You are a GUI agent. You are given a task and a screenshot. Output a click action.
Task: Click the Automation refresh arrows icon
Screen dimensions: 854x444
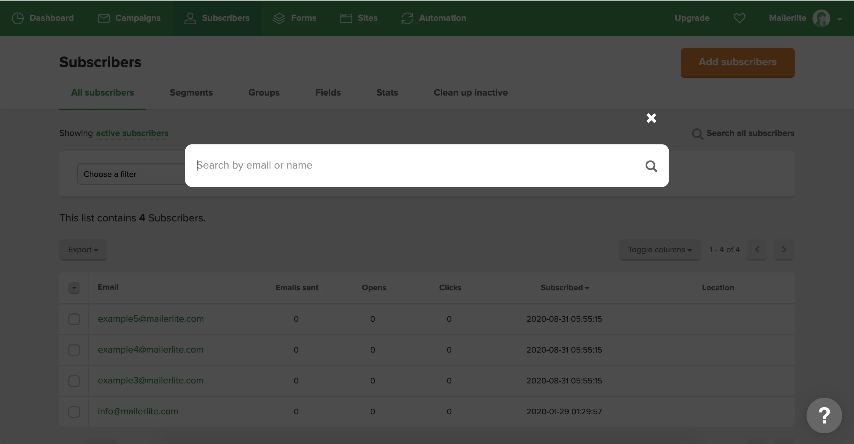point(407,18)
